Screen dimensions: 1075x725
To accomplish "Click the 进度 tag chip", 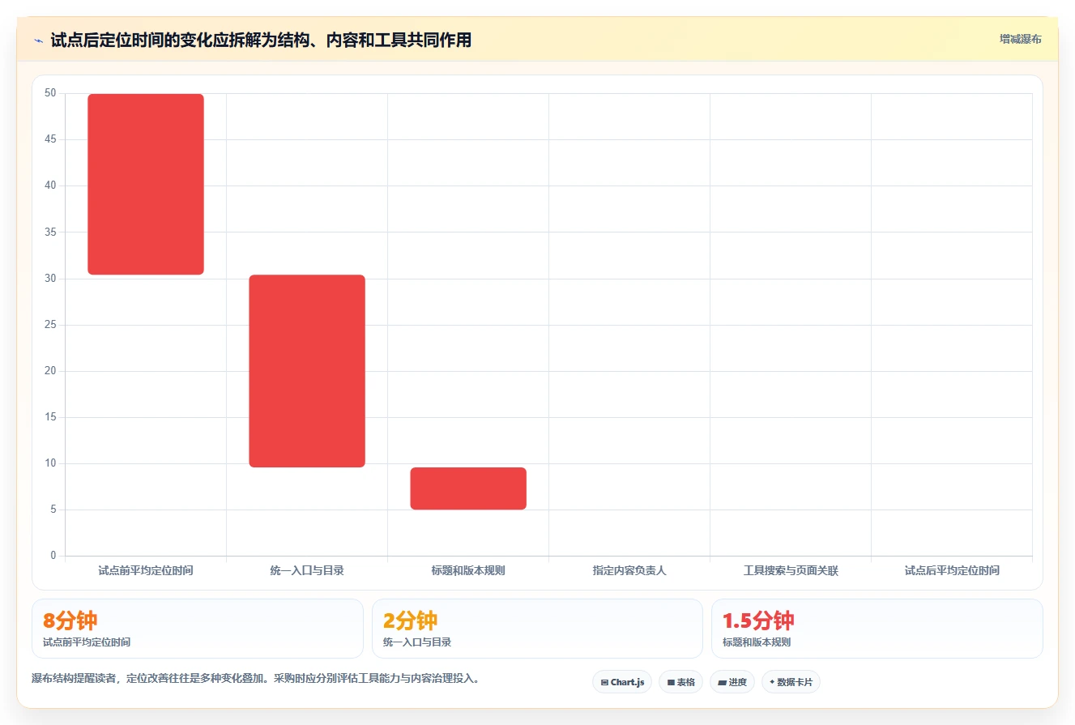I will coord(732,682).
